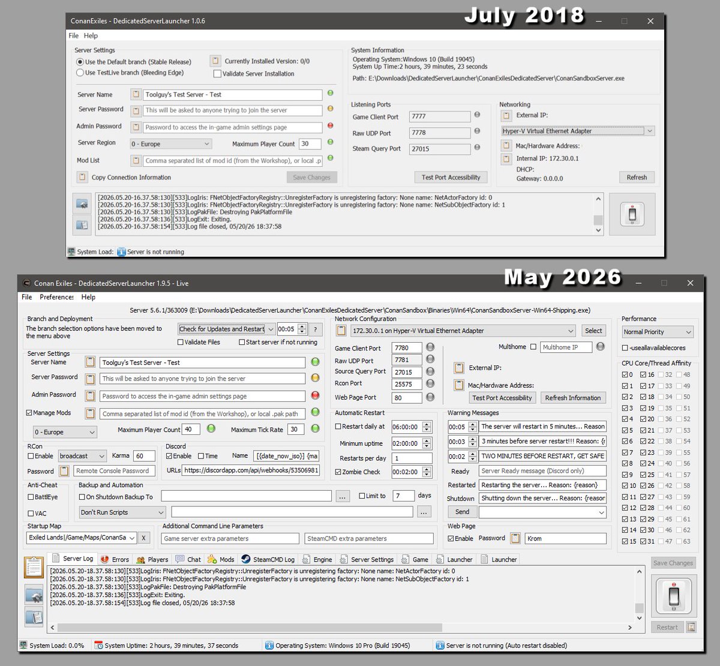The image size is (720, 666).
Task: Open Don't Run Scripts dropdown
Action: pyautogui.click(x=122, y=512)
